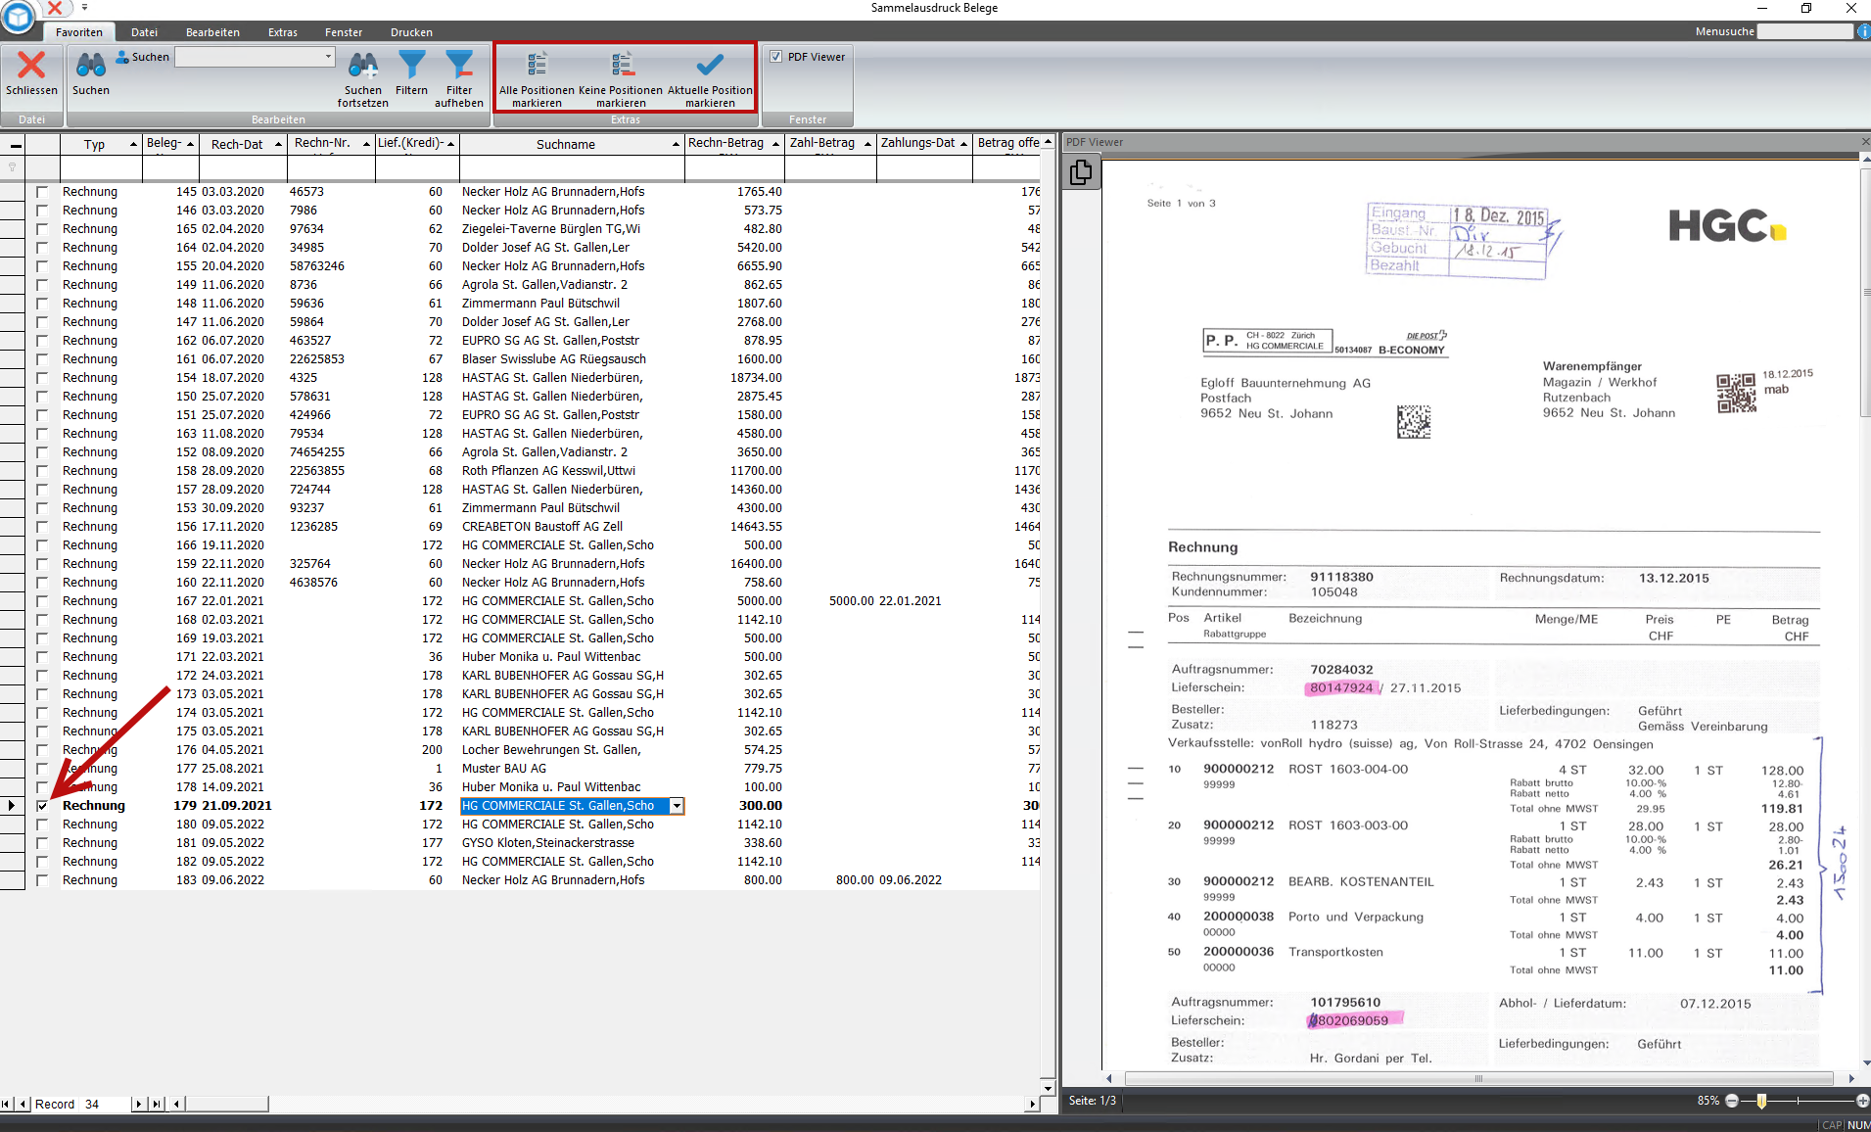Viewport: 1871px width, 1132px height.
Task: Click Keine Positionen markieren icon
Action: click(621, 66)
